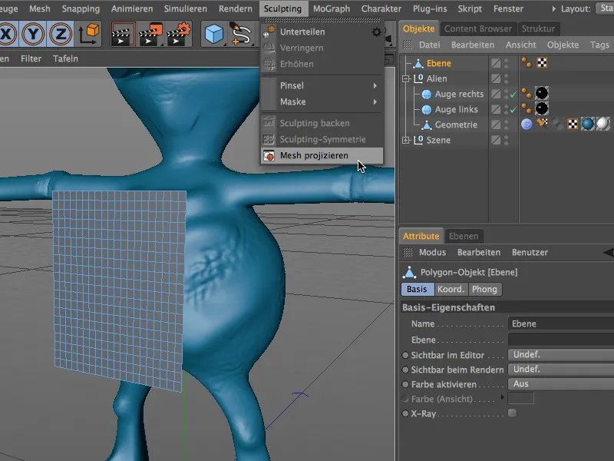Collapse the Alien object tree
This screenshot has width=614, height=461.
[406, 78]
